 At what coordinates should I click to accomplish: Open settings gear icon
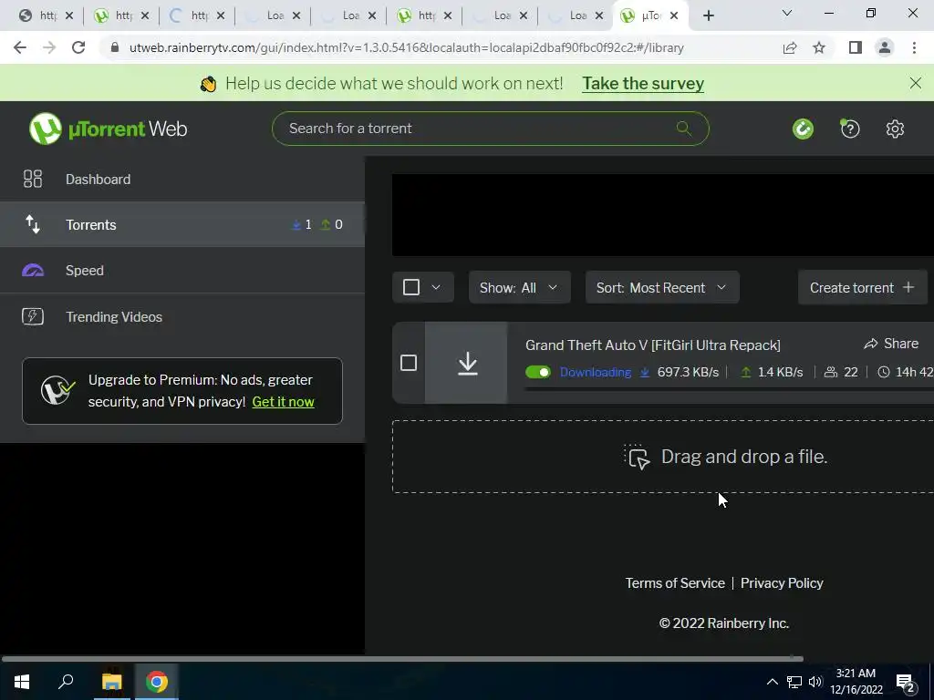point(895,129)
